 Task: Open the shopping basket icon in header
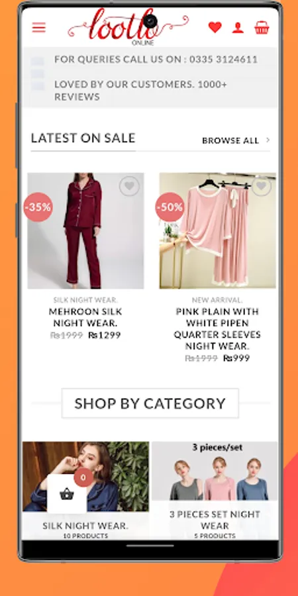262,27
